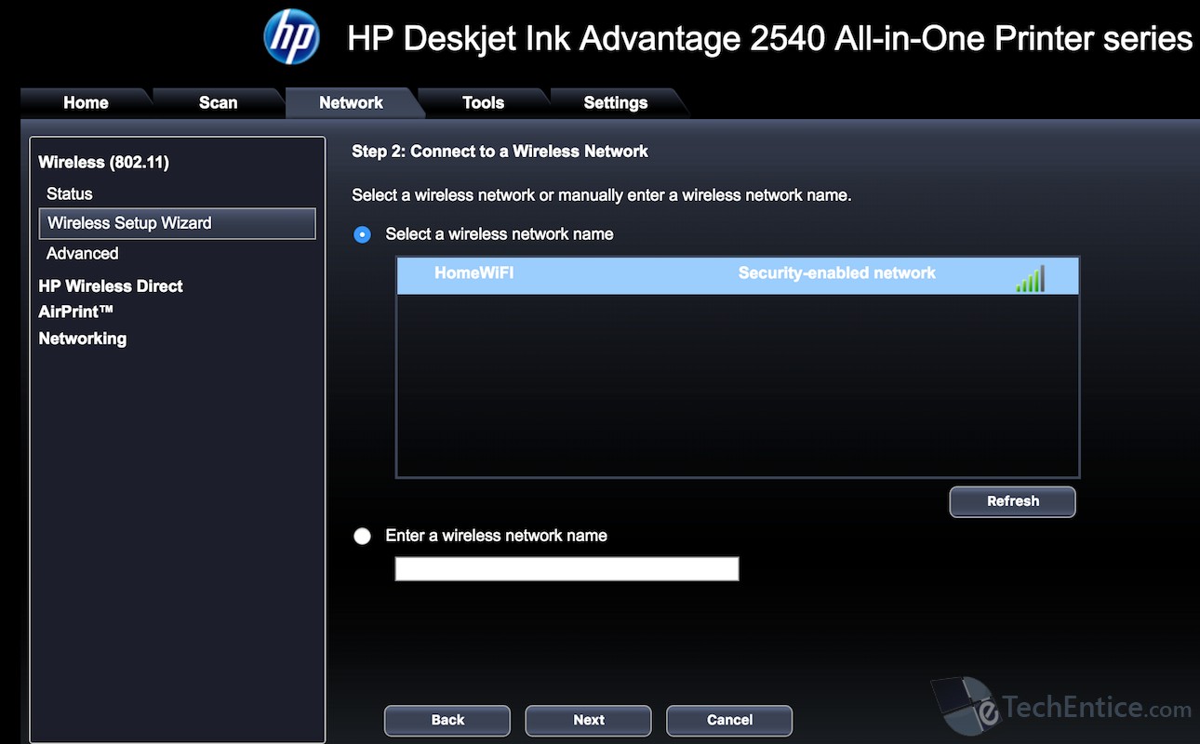Click the HP logo icon
Viewport: 1200px width, 744px height.
[x=291, y=37]
